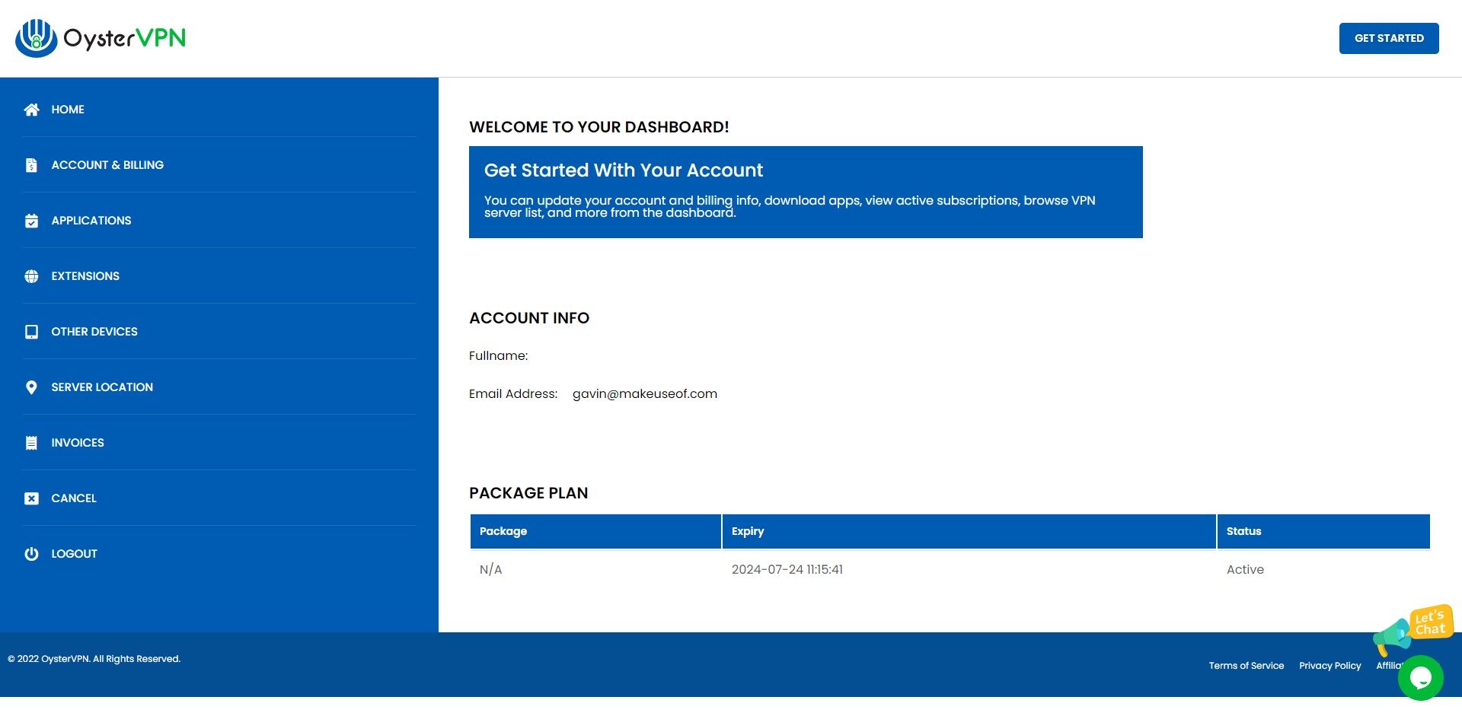
Task: Select the Other Devices mobile icon
Action: [x=30, y=332]
